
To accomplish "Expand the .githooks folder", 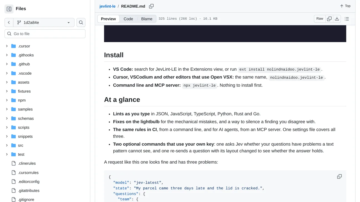I will pos(7,55).
